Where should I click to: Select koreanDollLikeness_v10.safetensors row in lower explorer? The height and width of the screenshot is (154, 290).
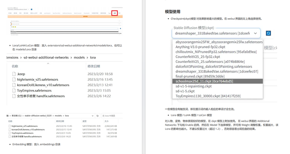[62, 129]
